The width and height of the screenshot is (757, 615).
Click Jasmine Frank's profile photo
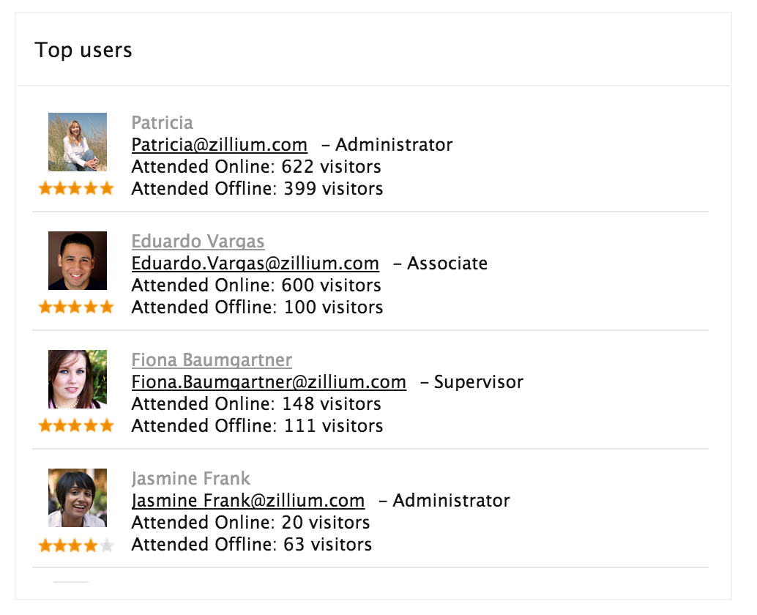pyautogui.click(x=78, y=498)
